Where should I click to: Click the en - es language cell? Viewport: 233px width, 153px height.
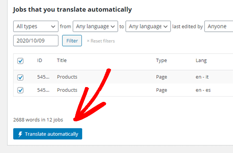(x=203, y=90)
